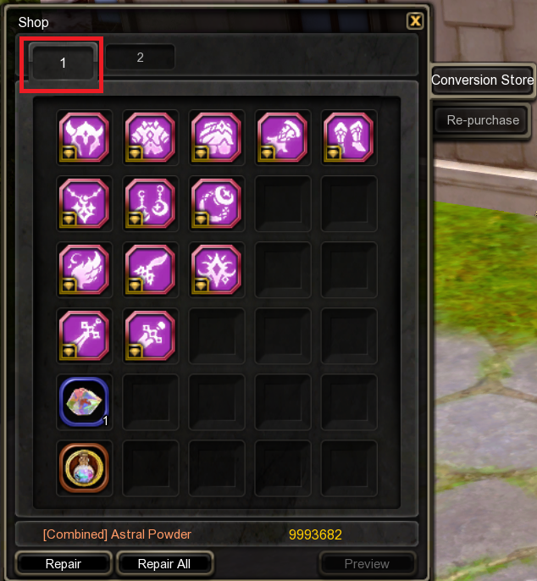Close the Shop window
537x581 pixels.
415,20
